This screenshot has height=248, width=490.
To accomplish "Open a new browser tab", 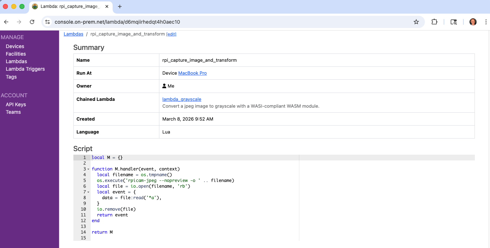I will (x=120, y=6).
